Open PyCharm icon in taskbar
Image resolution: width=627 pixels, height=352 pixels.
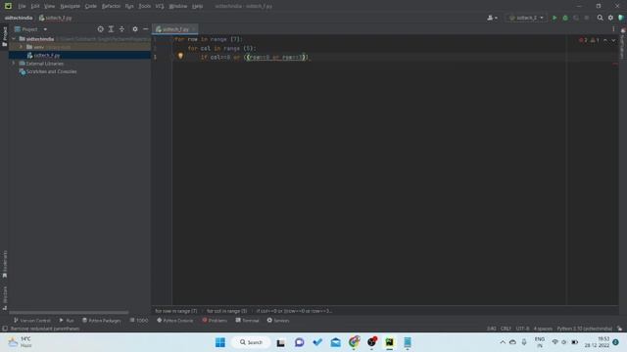pos(389,342)
